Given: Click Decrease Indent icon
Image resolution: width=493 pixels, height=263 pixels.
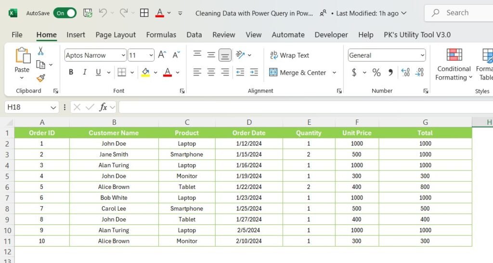Looking at the screenshot, I should click(x=240, y=72).
